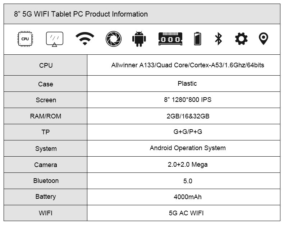Select the Allwinner A133 CPU value

(188, 65)
